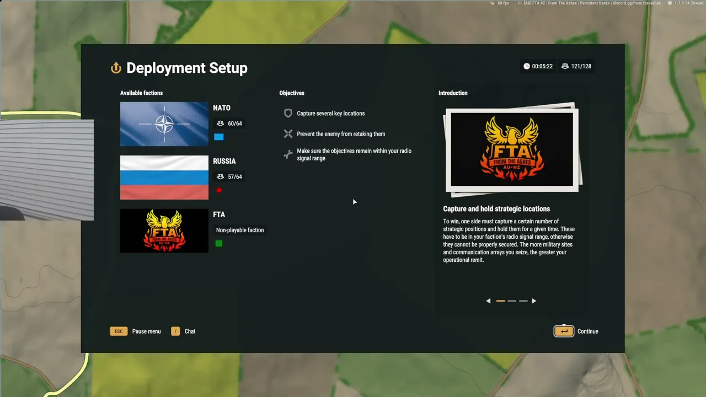Click Capture several key locations objective

point(331,114)
